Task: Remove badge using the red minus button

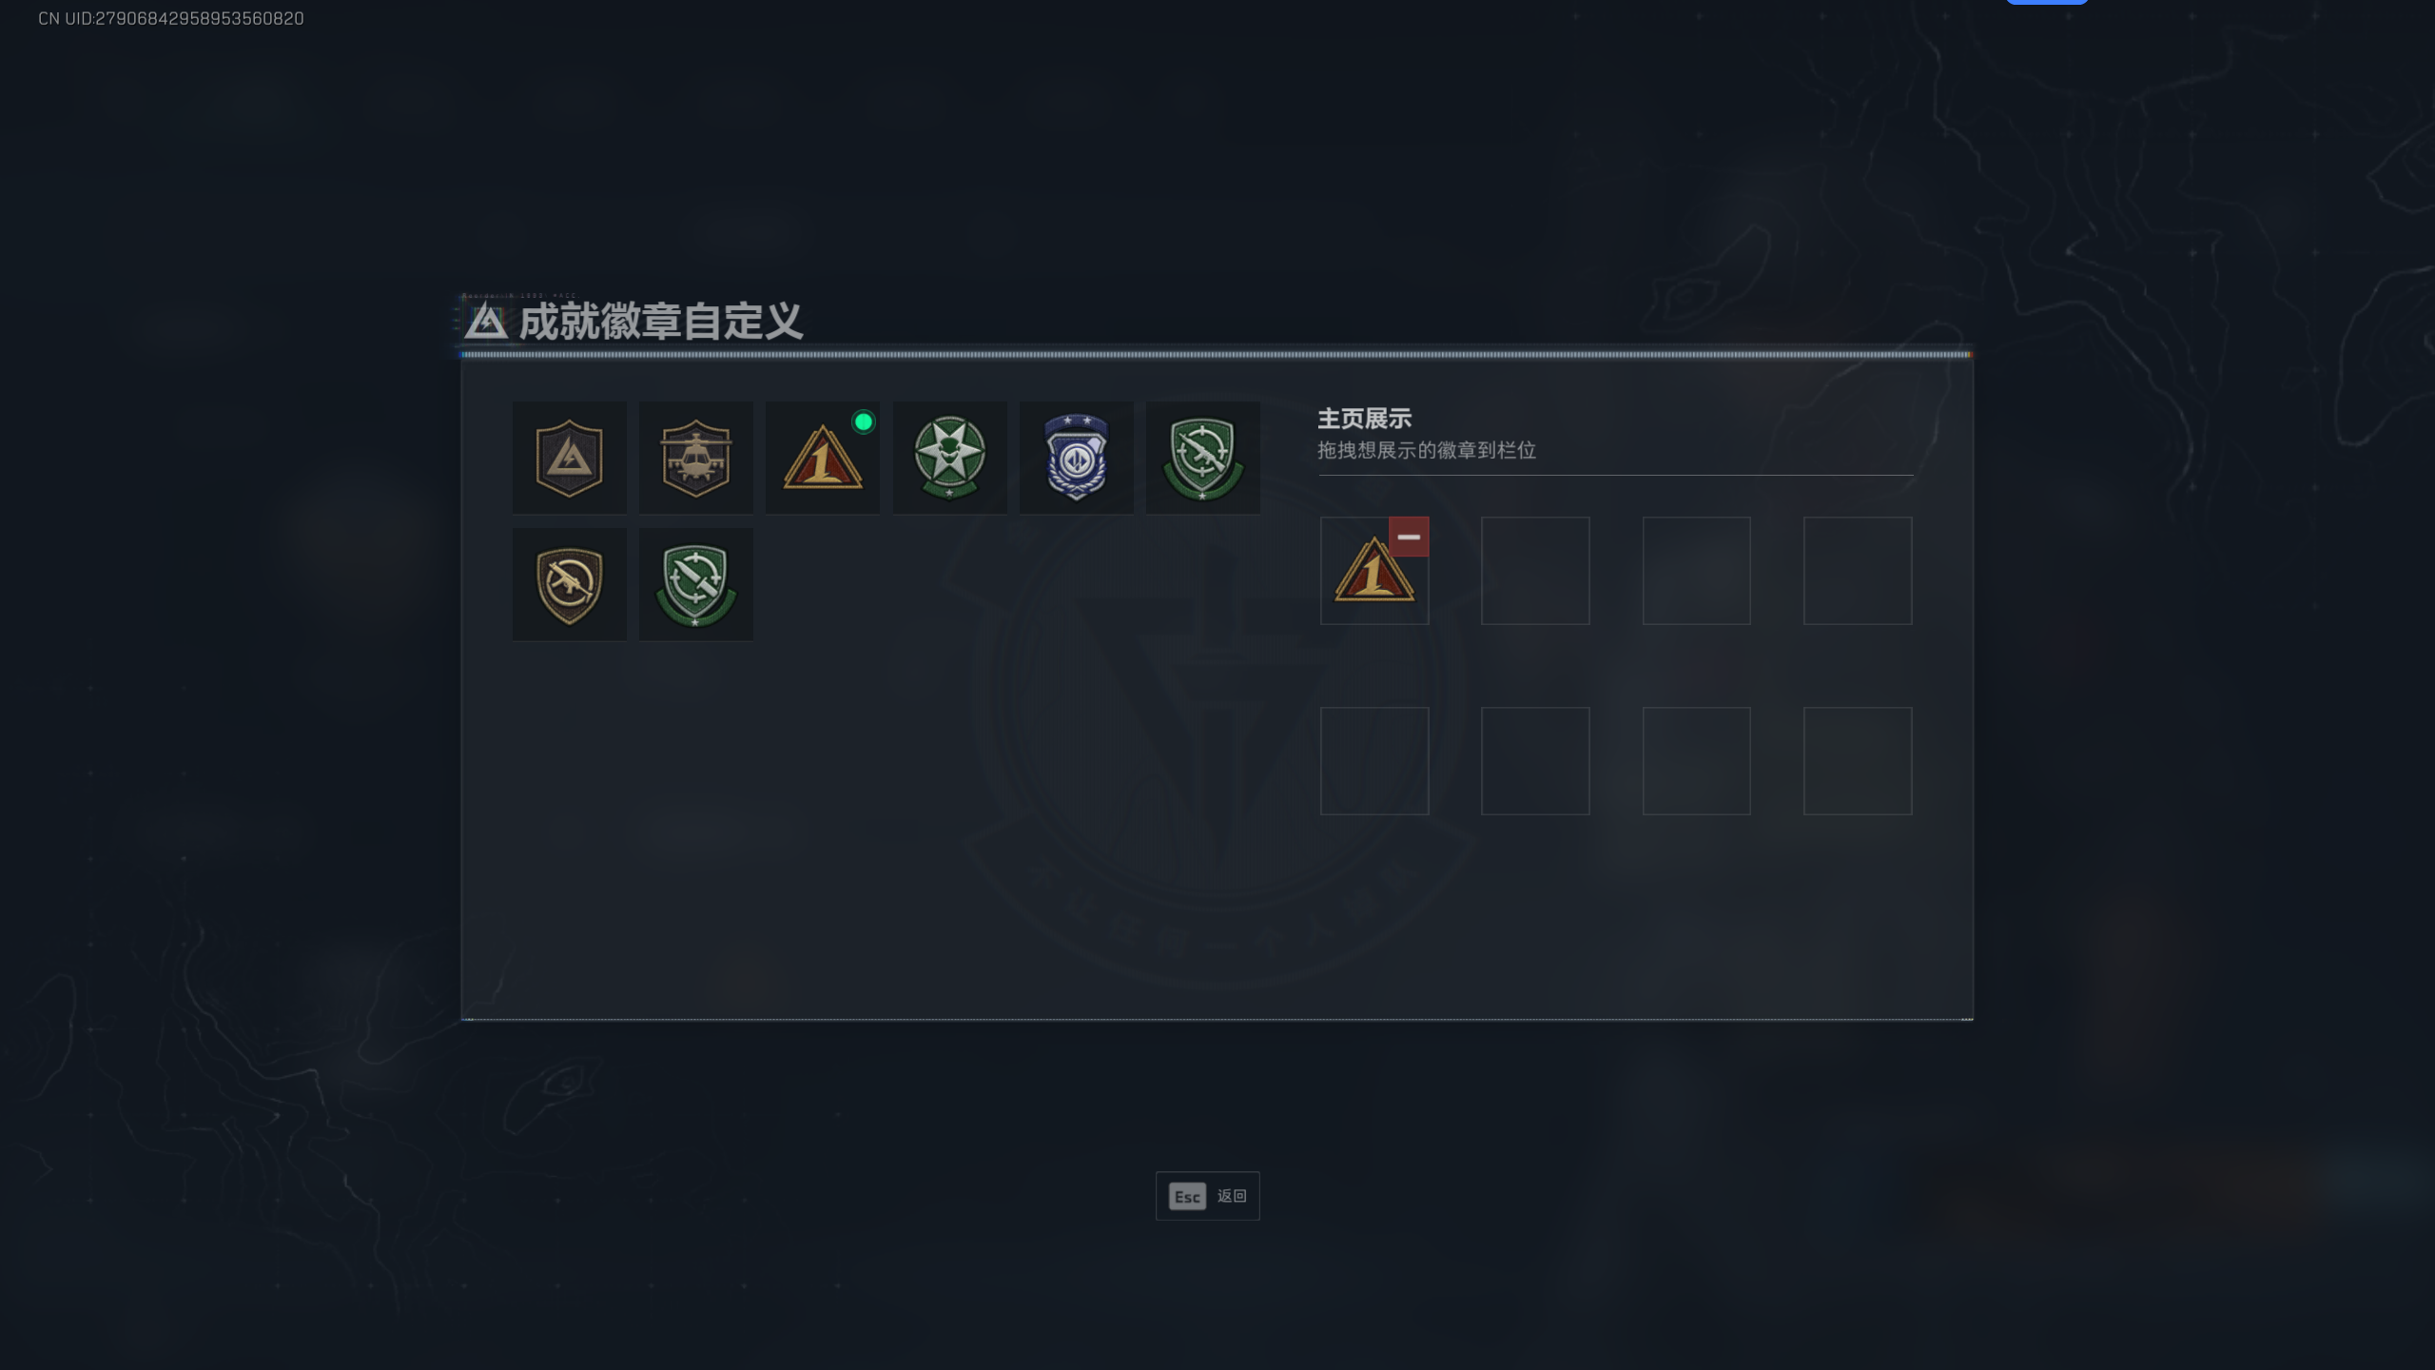Action: [x=1409, y=537]
